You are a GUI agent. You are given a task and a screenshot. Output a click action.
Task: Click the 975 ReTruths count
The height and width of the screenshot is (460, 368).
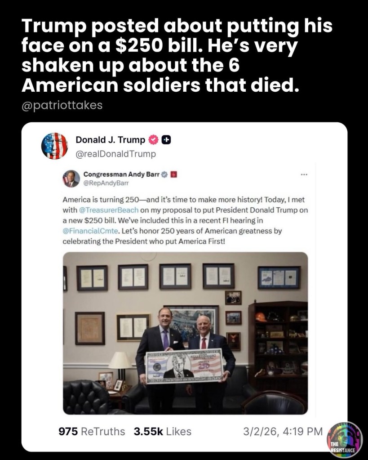coord(92,432)
